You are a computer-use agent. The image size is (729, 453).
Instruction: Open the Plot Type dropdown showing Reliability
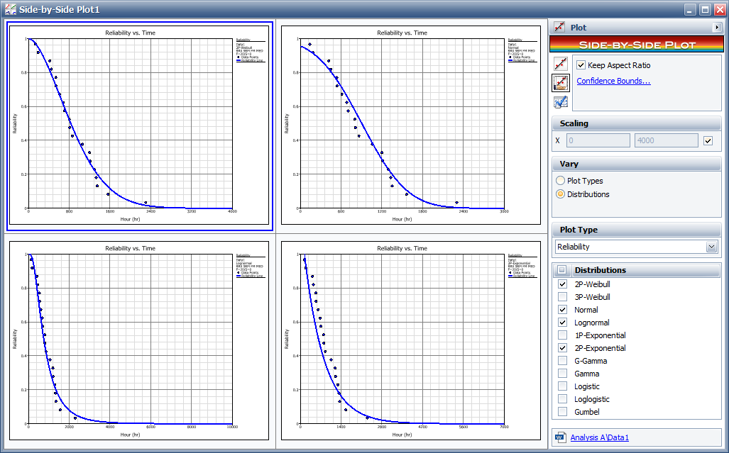[x=711, y=247]
